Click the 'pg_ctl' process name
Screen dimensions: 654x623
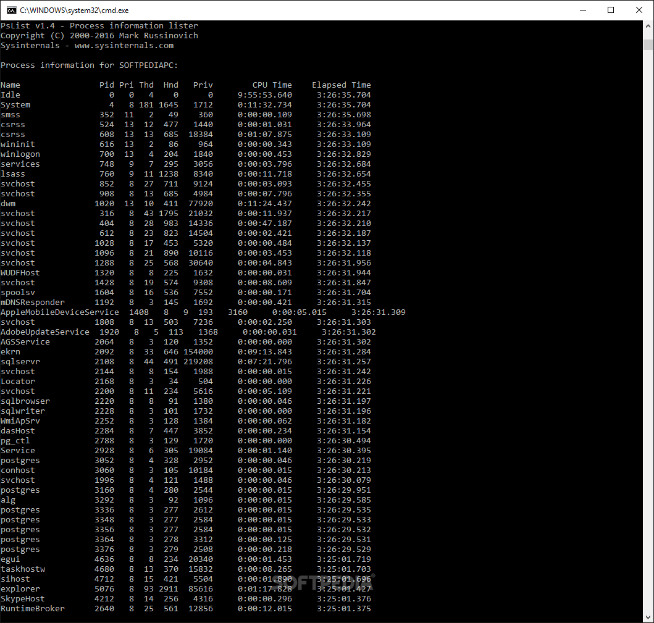point(15,441)
